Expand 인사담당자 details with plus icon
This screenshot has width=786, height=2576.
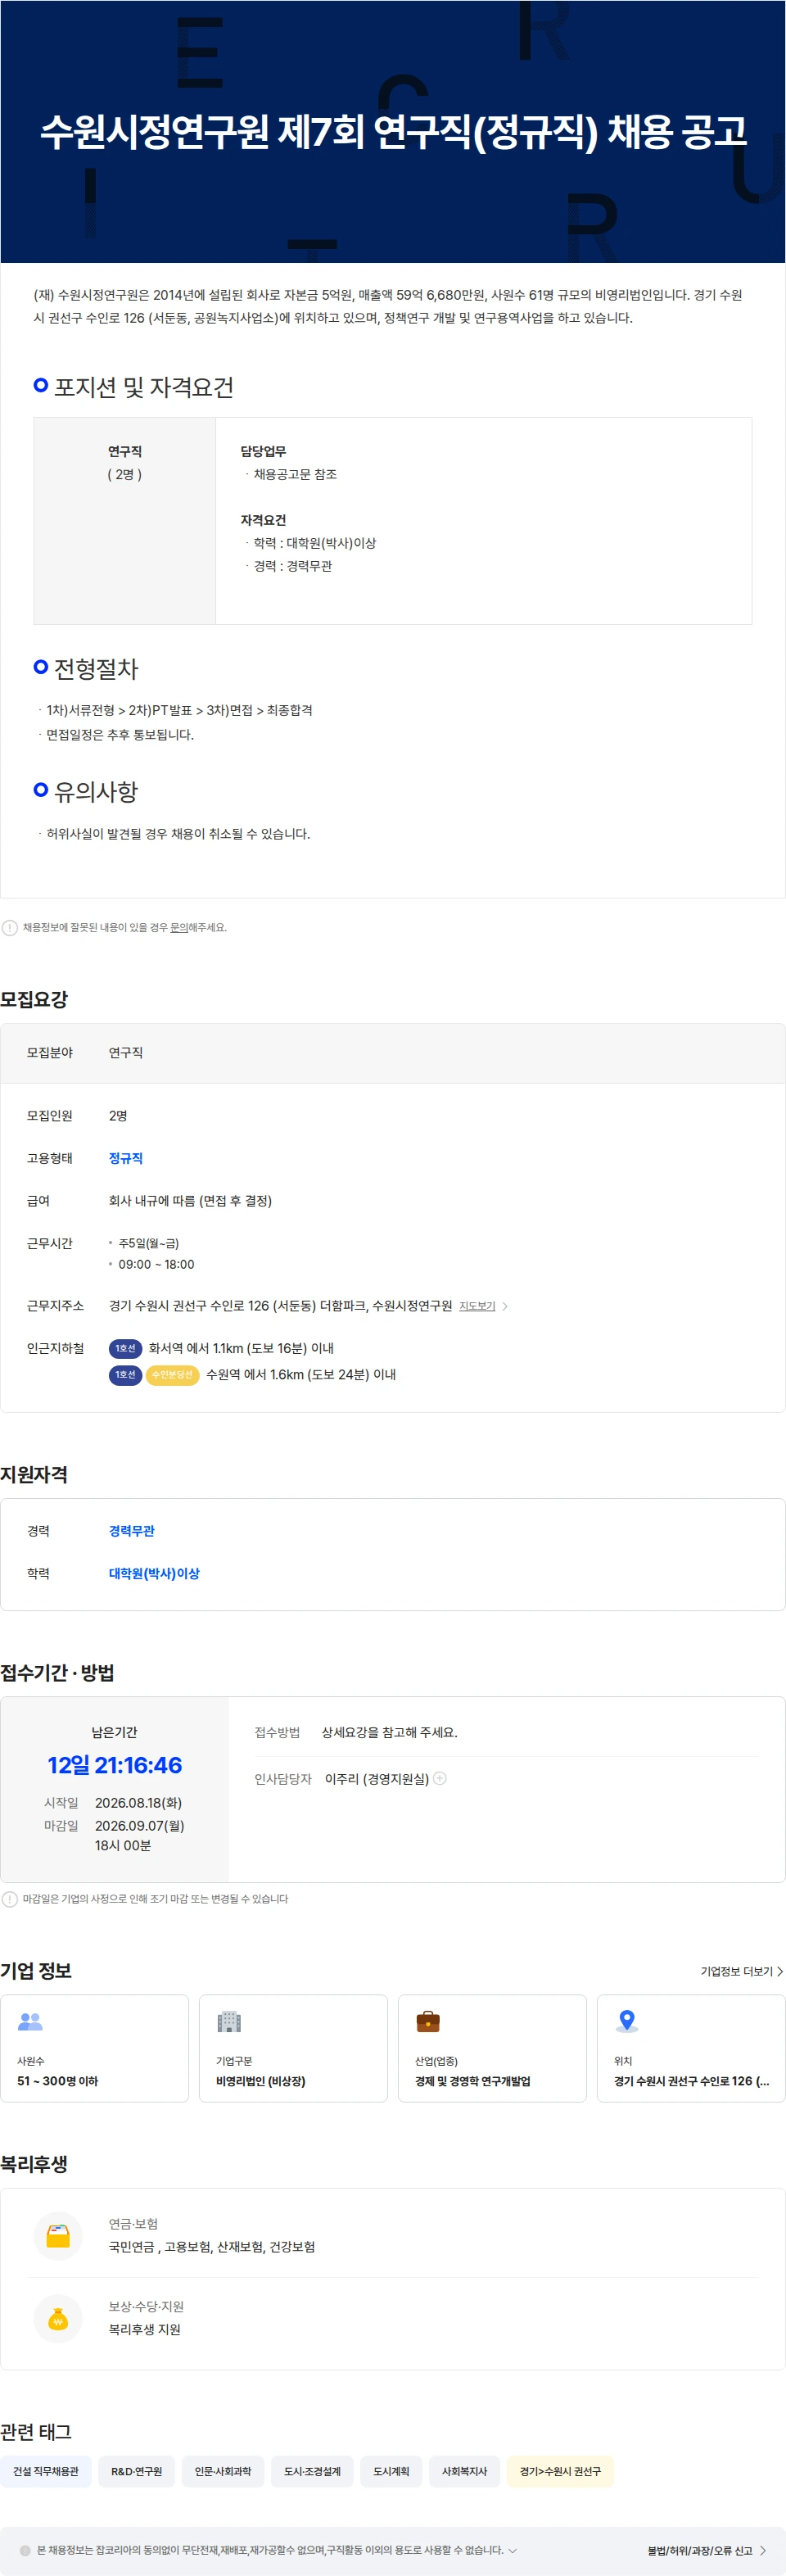(440, 1778)
